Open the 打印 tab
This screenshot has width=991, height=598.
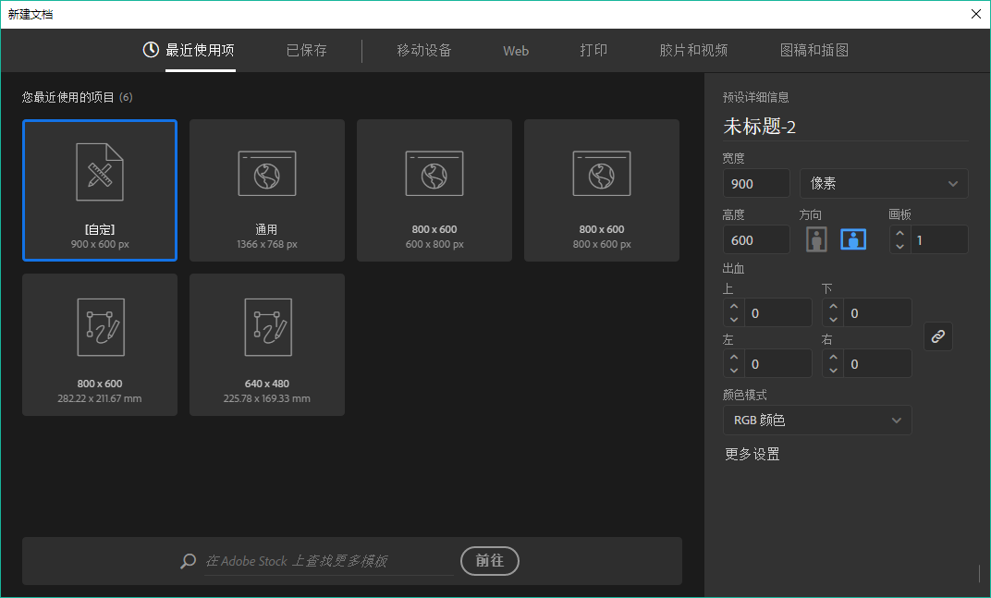click(x=594, y=50)
